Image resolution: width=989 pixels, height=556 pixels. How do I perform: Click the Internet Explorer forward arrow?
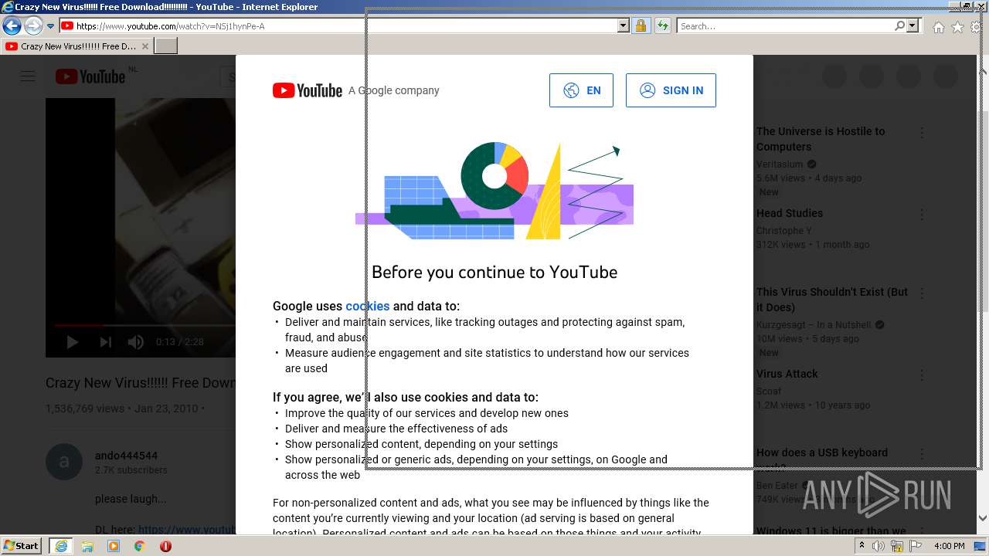(x=32, y=25)
